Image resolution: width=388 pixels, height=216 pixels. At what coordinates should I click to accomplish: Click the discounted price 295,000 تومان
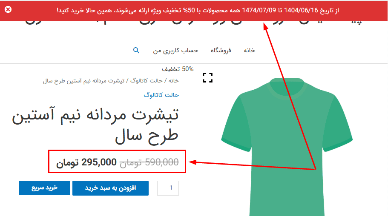pyautogui.click(x=86, y=162)
